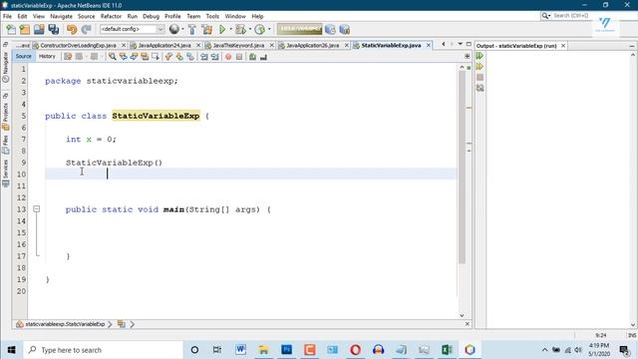Open the Debug menu
Image resolution: width=638 pixels, height=359 pixels.
tap(151, 16)
